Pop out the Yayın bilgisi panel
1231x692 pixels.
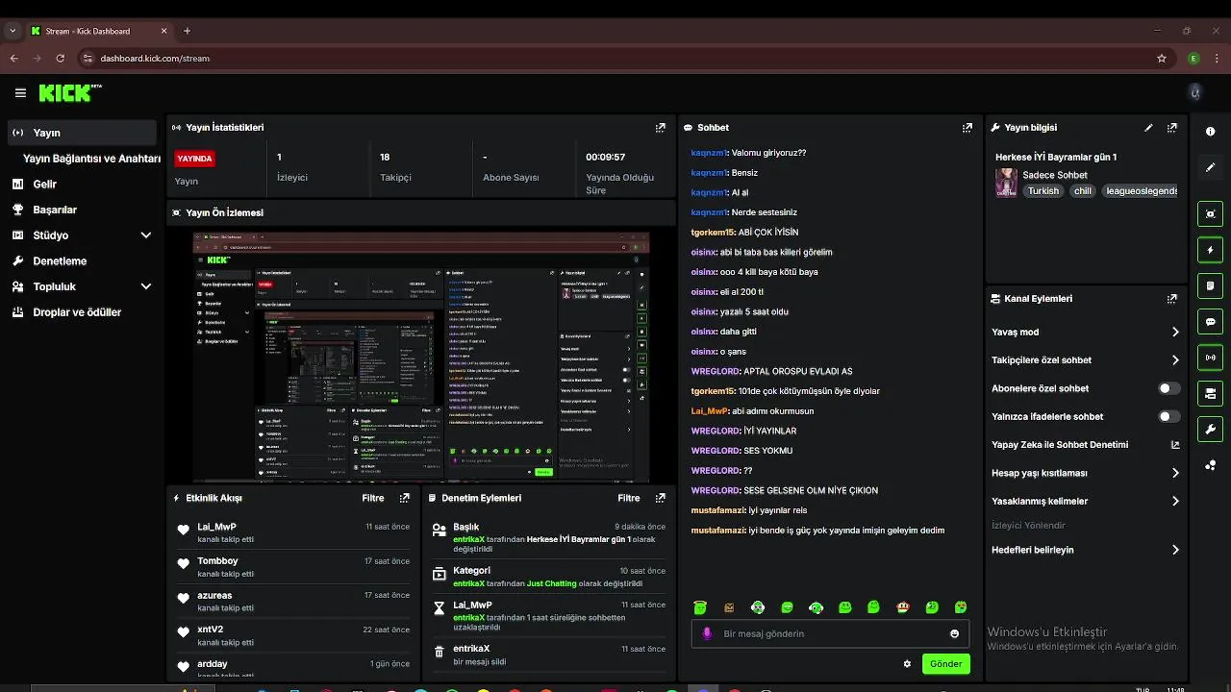(x=1171, y=128)
